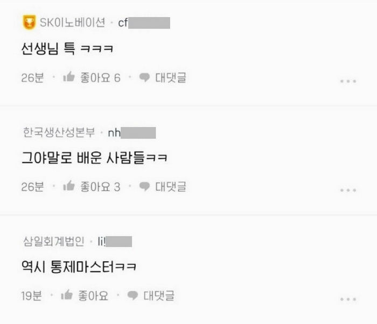Tap speech bubble icon under '그야말로 배운 사람들' comment
377x324 pixels.
pyautogui.click(x=144, y=186)
